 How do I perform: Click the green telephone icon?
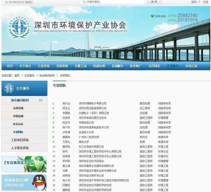click(x=153, y=16)
